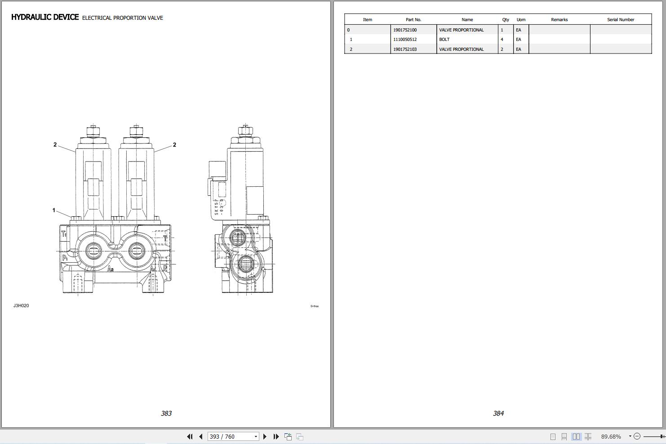
Task: Click the BOLT name cell
Action: click(467, 40)
